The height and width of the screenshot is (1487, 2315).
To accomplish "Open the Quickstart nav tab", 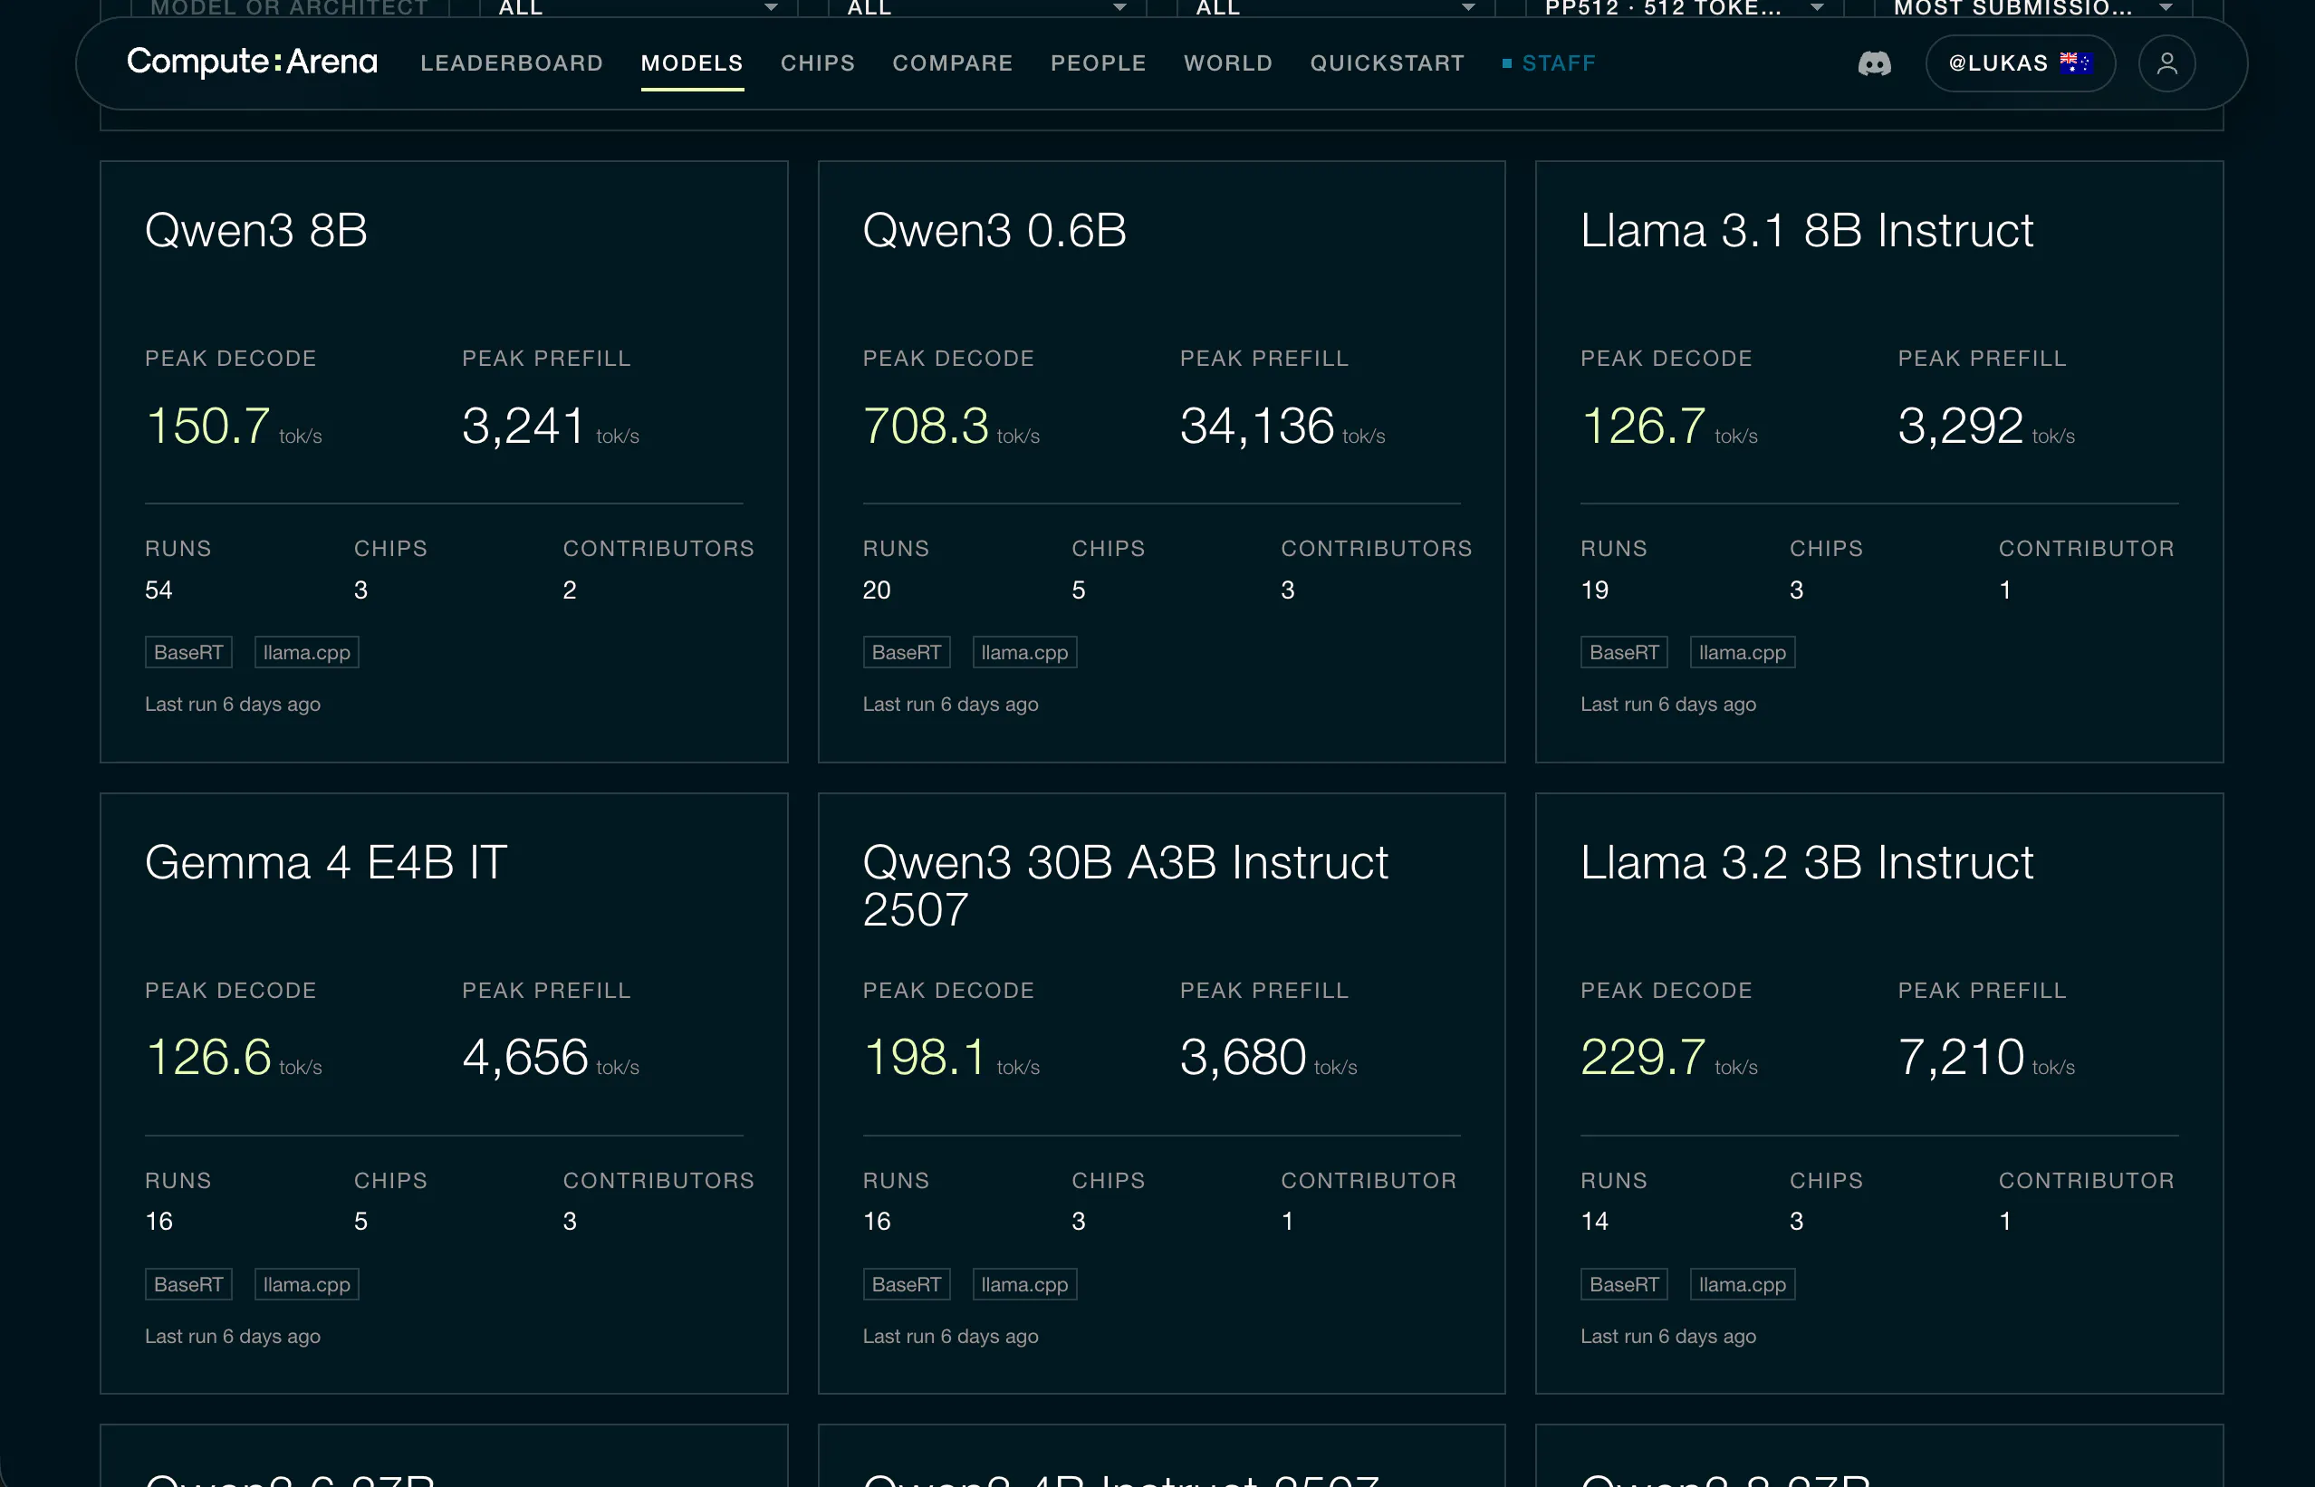I will pyautogui.click(x=1388, y=63).
